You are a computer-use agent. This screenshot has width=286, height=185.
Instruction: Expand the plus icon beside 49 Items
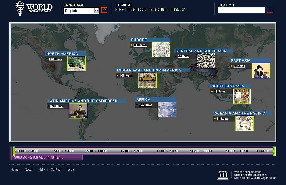(x=212, y=91)
